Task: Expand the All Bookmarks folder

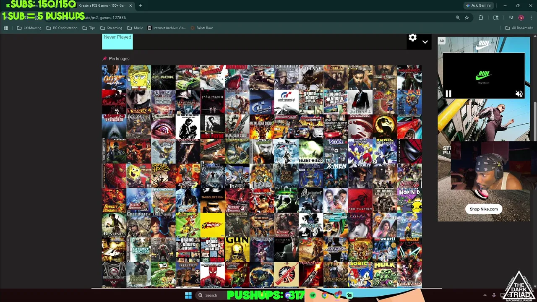Action: pyautogui.click(x=519, y=28)
